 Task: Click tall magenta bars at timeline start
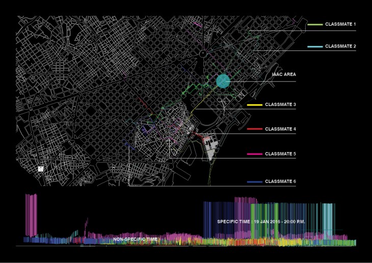tap(31, 214)
